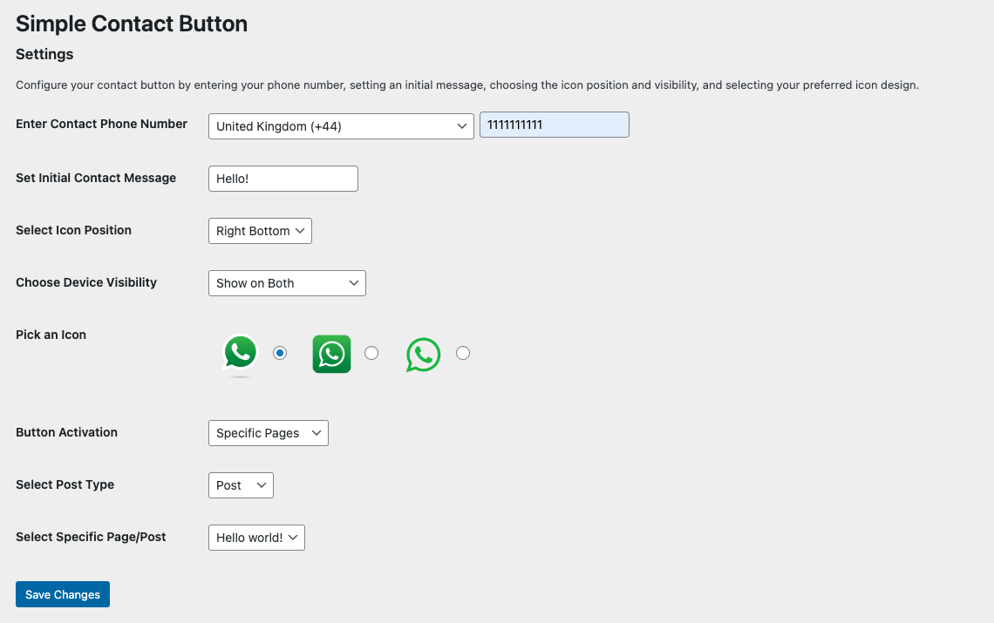
Task: Click the Hello! initial message field
Action: pos(283,179)
